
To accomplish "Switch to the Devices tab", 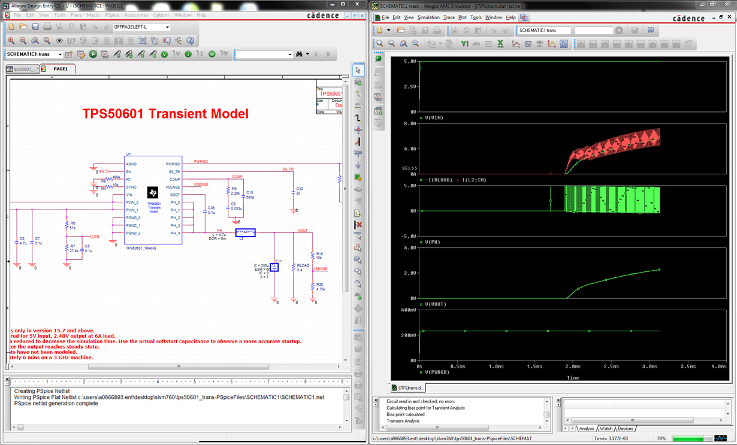I will [624, 429].
